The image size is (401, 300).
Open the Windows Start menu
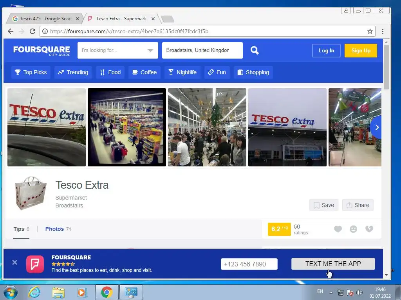coord(11,292)
